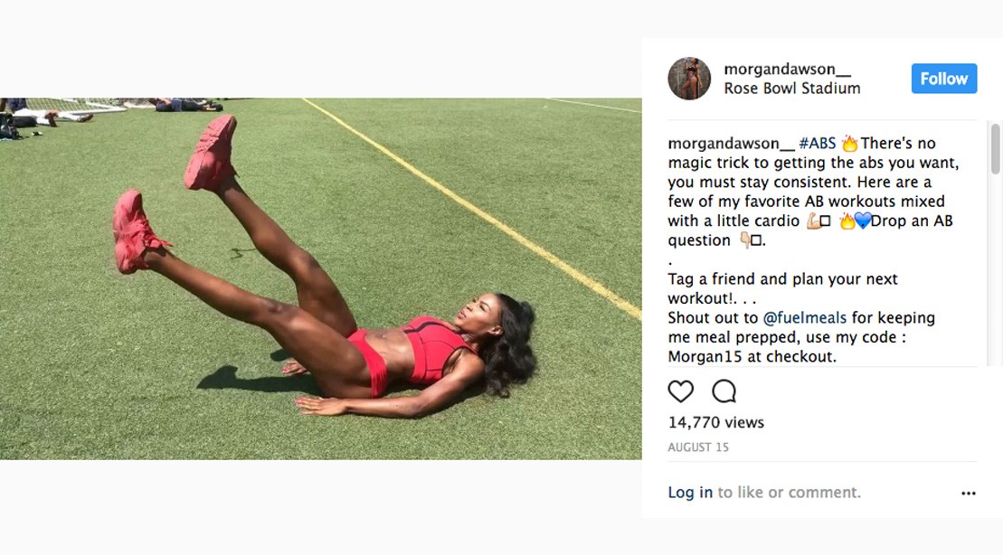Click the Follow button
Image resolution: width=1003 pixels, height=555 pixels.
coord(943,79)
